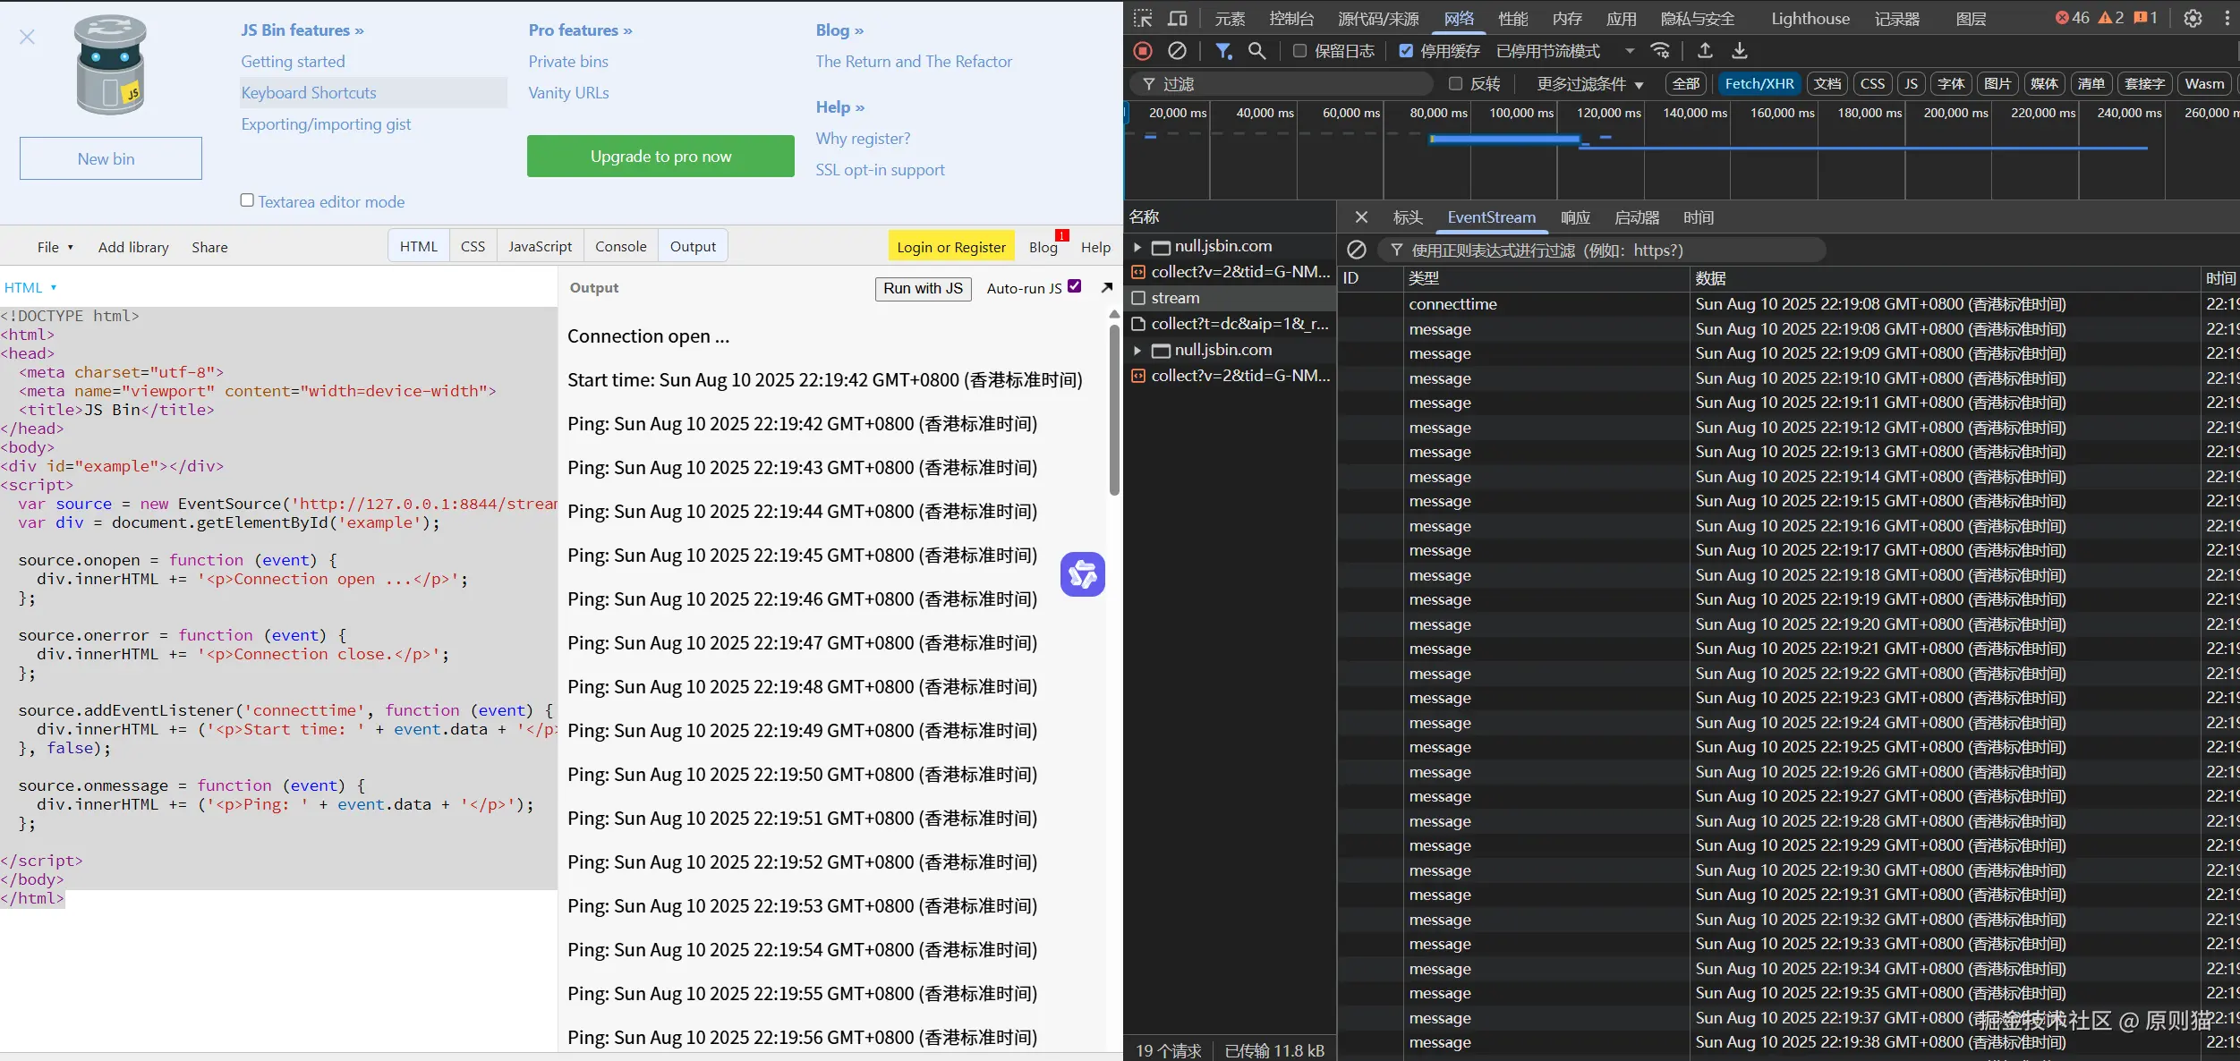The width and height of the screenshot is (2240, 1061).
Task: Uncheck the Auto-run JS checkbox
Action: pos(1075,286)
